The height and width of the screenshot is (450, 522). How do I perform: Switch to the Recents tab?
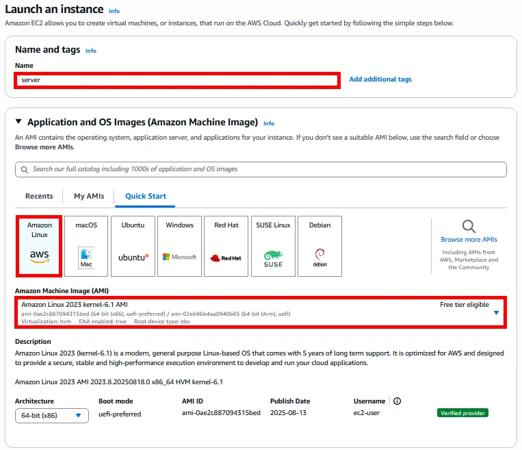click(x=39, y=196)
